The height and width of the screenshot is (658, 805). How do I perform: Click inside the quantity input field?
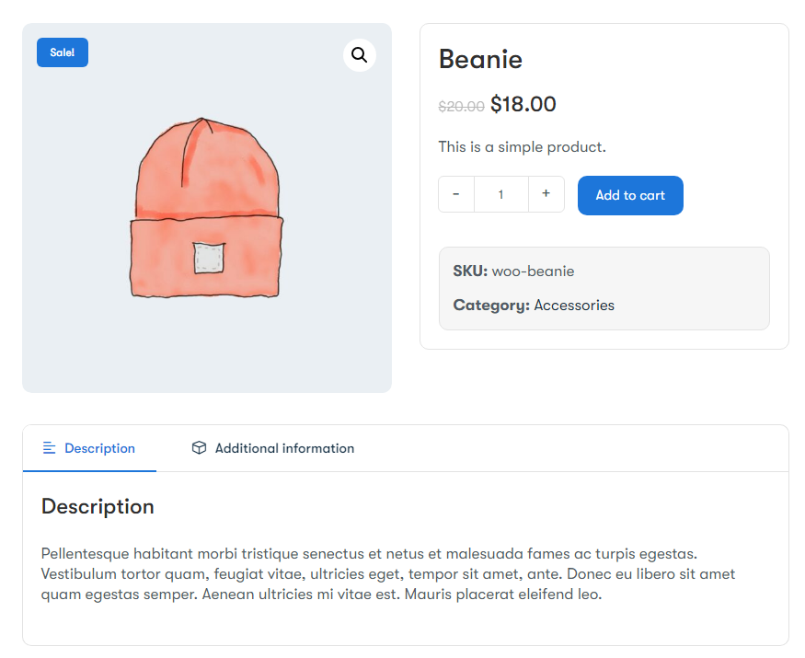tap(500, 194)
